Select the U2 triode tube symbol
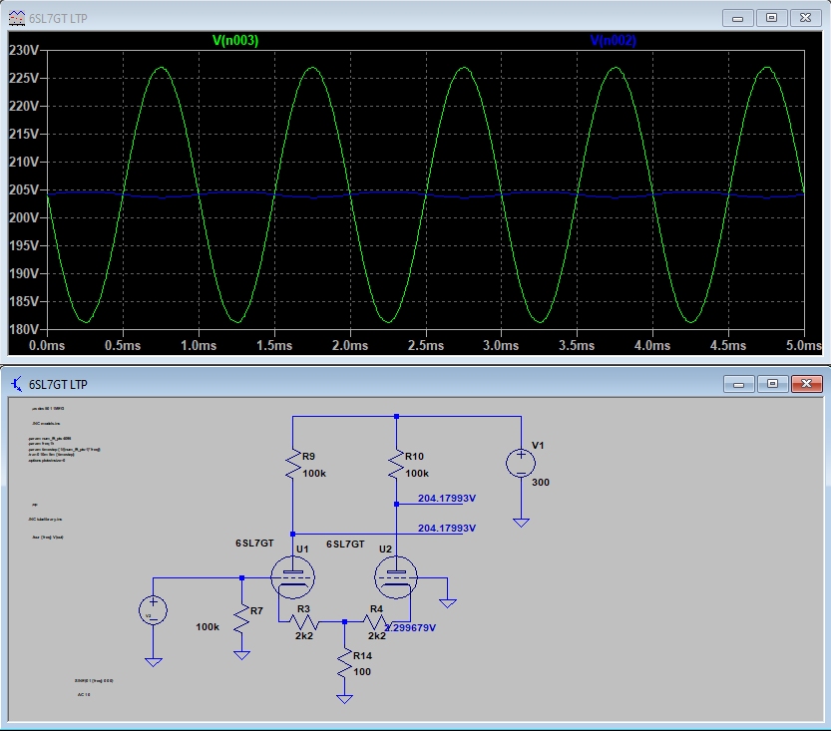 click(x=396, y=576)
